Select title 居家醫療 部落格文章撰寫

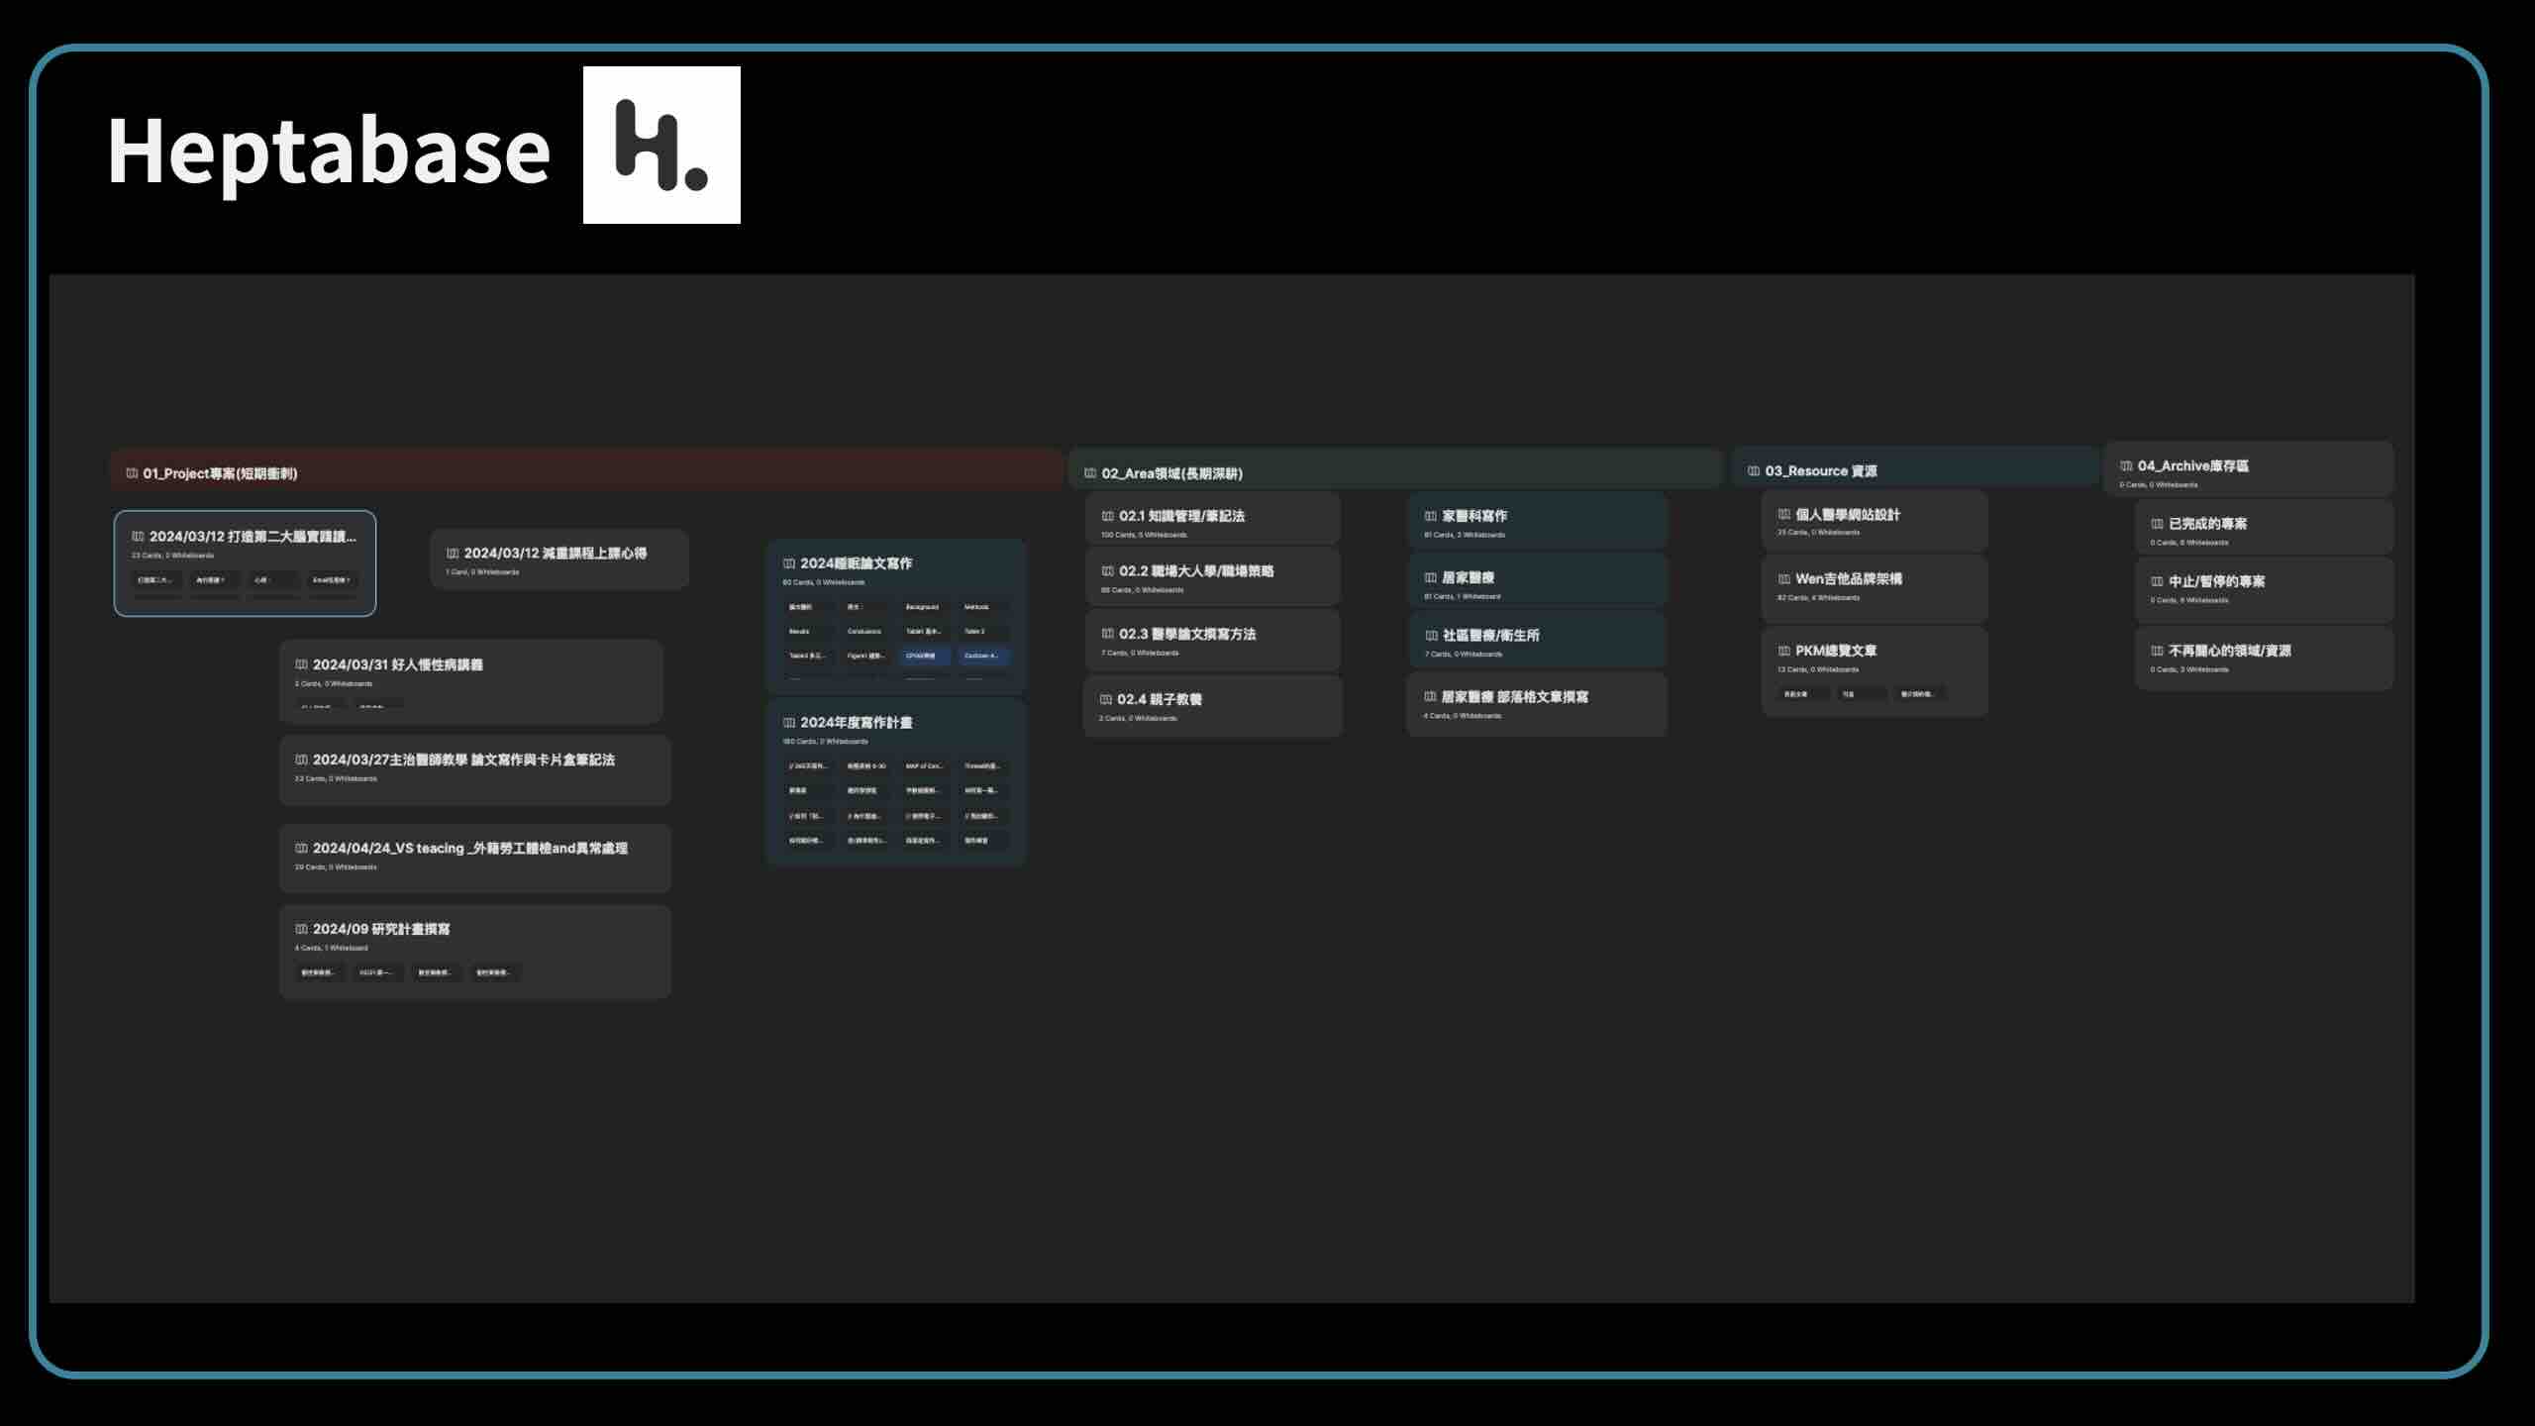pos(1515,697)
